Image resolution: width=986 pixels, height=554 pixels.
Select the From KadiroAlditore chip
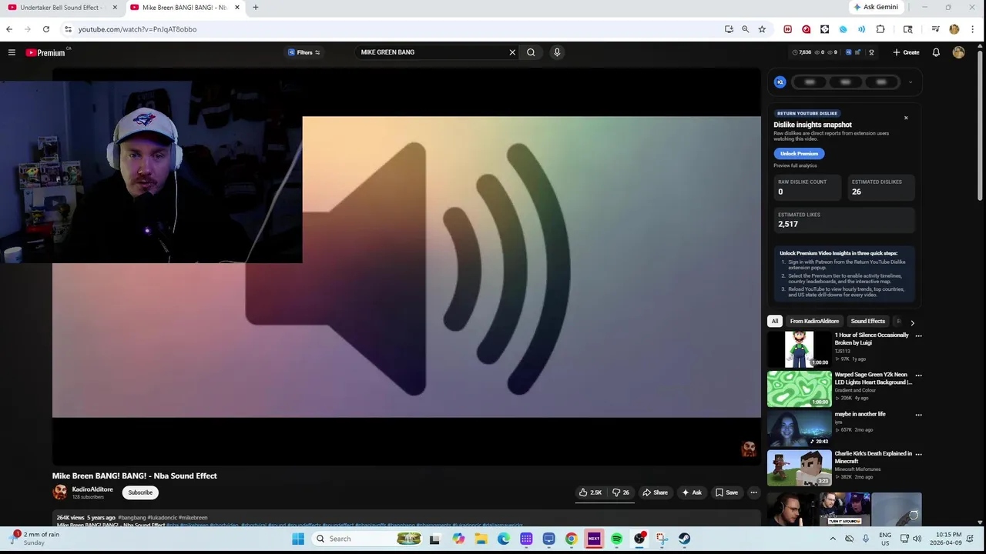[x=814, y=321]
